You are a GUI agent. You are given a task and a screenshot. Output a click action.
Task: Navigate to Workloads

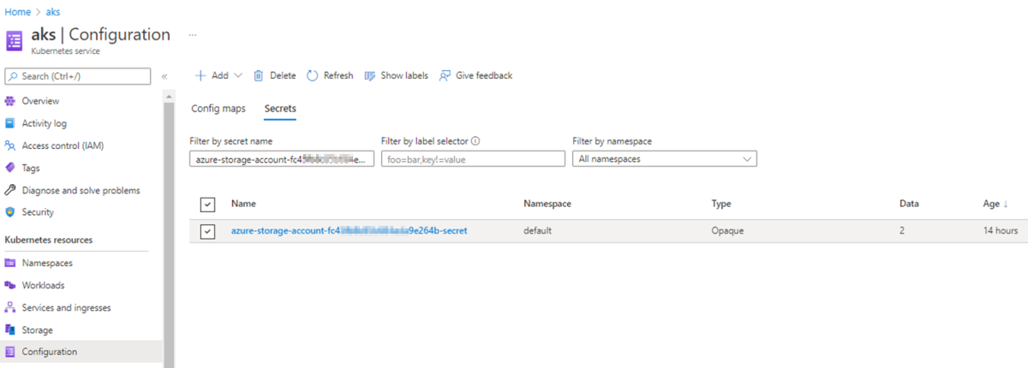[x=44, y=286]
